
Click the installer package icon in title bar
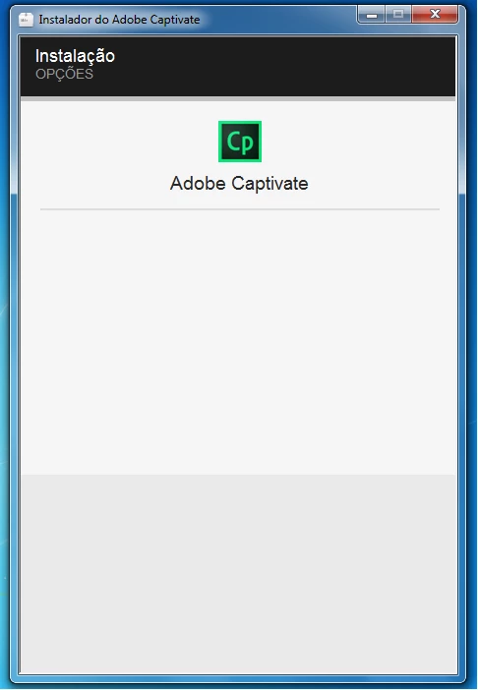pyautogui.click(x=26, y=20)
